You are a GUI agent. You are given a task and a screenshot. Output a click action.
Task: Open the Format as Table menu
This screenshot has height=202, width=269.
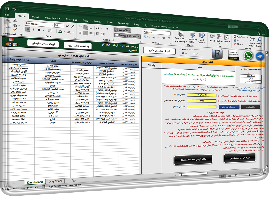click(192, 38)
